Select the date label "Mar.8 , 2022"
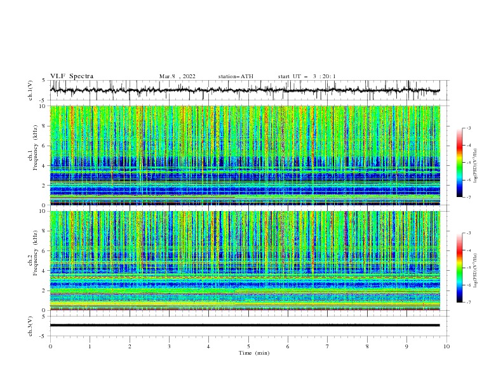The width and height of the screenshot is (503, 389). tap(177, 76)
